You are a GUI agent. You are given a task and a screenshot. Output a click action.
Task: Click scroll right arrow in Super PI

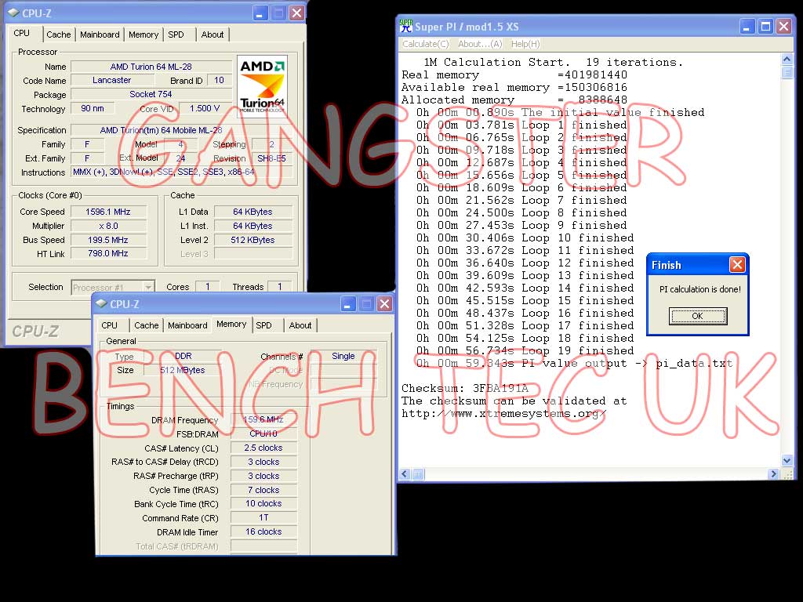tap(774, 474)
